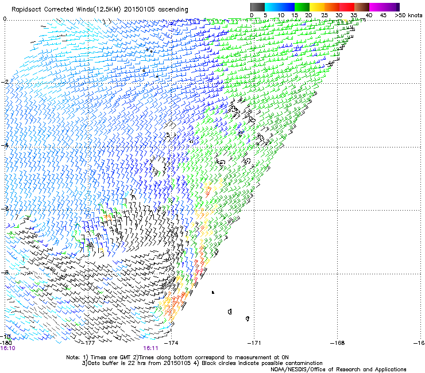The image size is (425, 373).
Task: Click latitude label '-6' on left axis
Action: pos(5,209)
